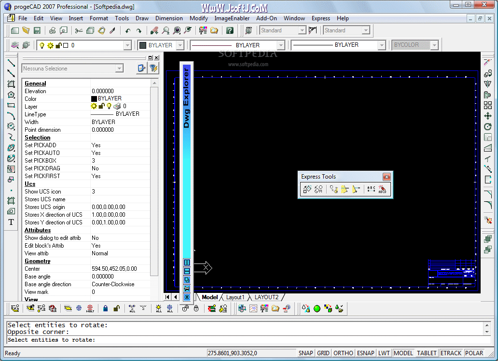This screenshot has height=361, width=498.
Task: Open the Nessuna Selezione dropdown
Action: coord(119,69)
